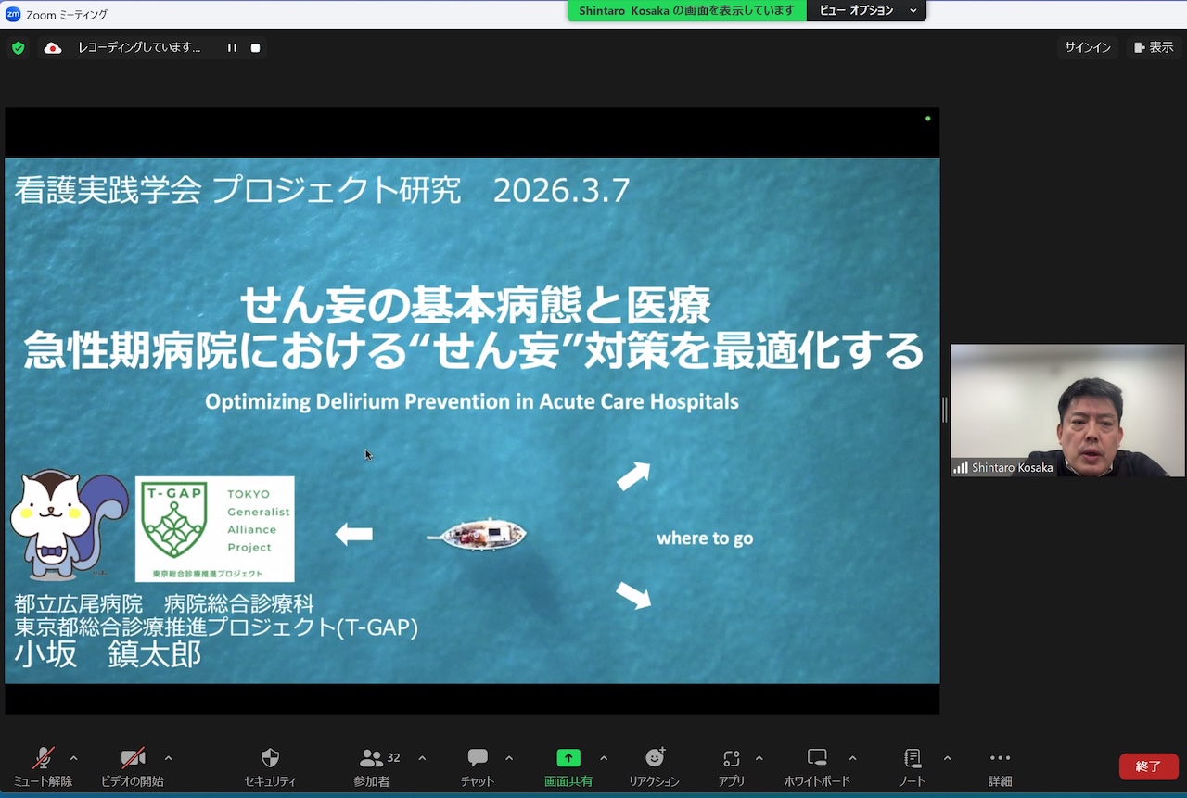Click the green encryption shield icon
1187x798 pixels.
coord(19,48)
